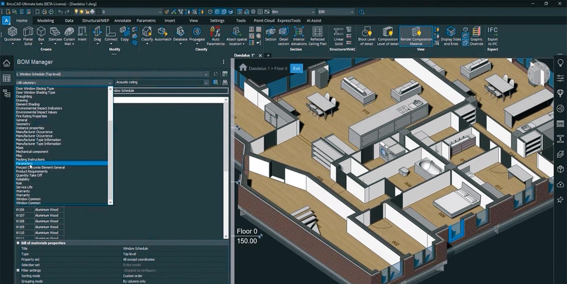Go to the Annotate ribbon tab
567x284 pixels.
click(x=122, y=21)
